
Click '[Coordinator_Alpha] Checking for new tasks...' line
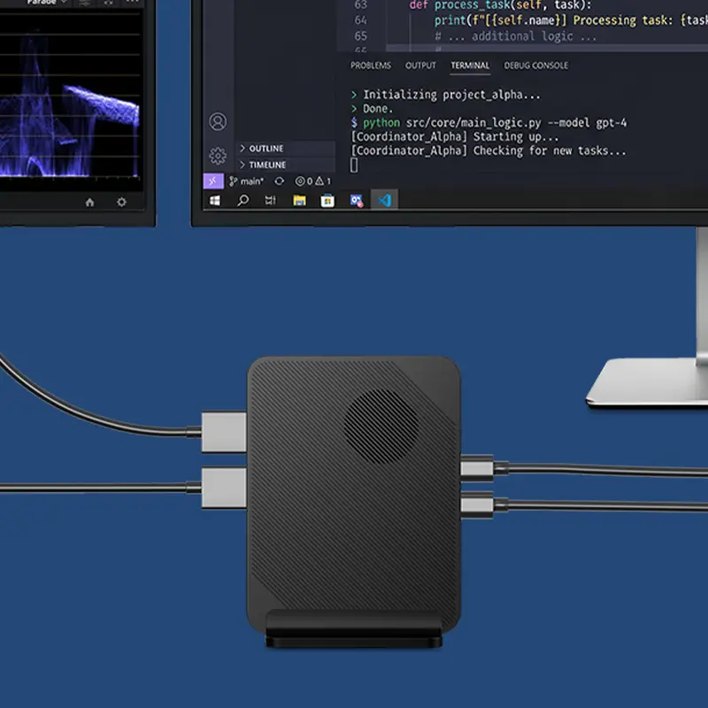pyautogui.click(x=489, y=150)
